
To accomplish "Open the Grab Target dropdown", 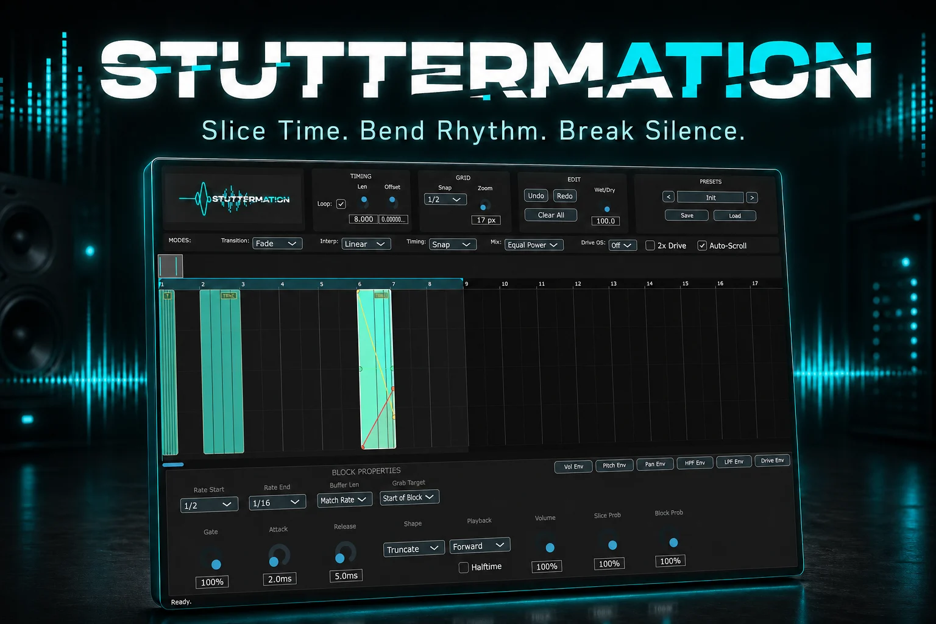I will (409, 497).
